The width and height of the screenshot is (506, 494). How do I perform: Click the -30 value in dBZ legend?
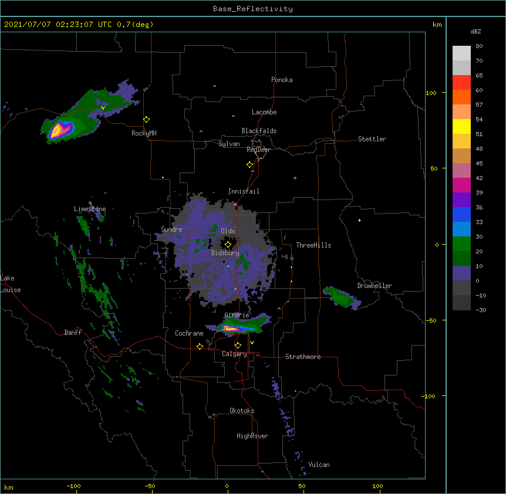coord(481,310)
